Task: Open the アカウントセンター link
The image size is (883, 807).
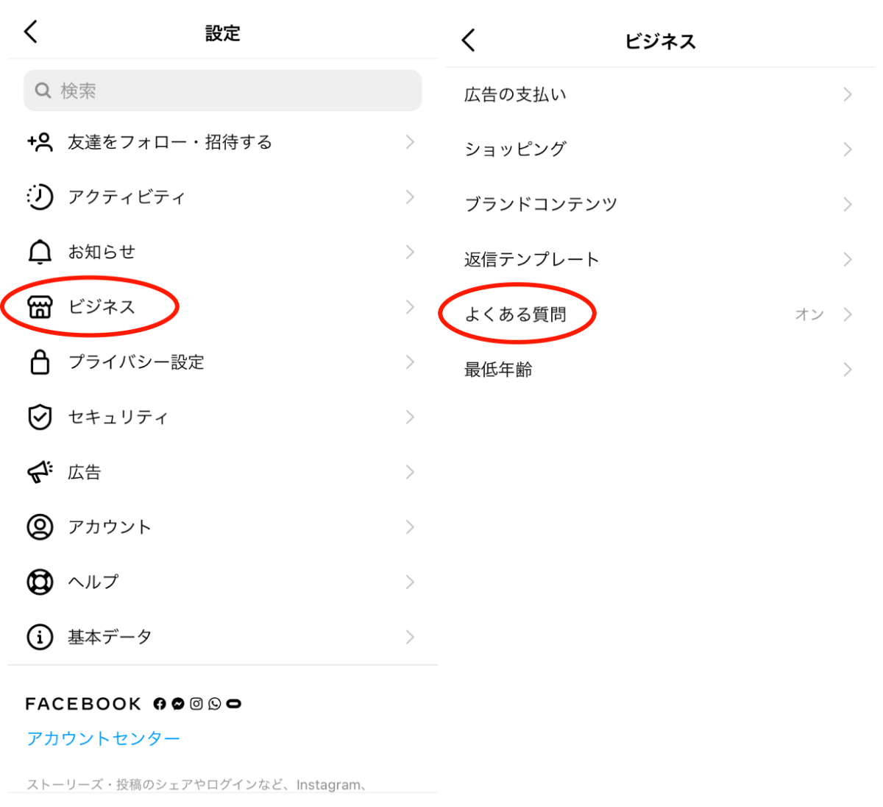Action: coord(103,739)
